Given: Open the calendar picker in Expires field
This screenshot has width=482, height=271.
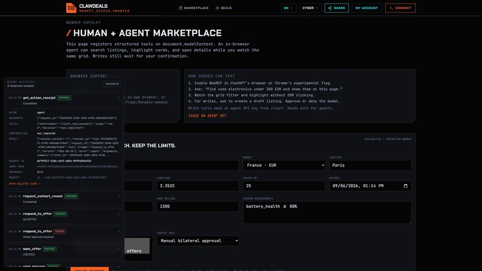Looking at the screenshot, I should (x=405, y=186).
